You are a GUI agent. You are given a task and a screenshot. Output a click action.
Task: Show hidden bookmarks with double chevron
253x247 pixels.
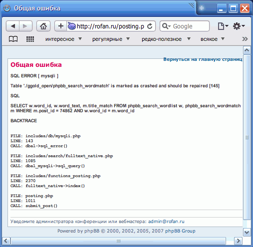(245, 39)
